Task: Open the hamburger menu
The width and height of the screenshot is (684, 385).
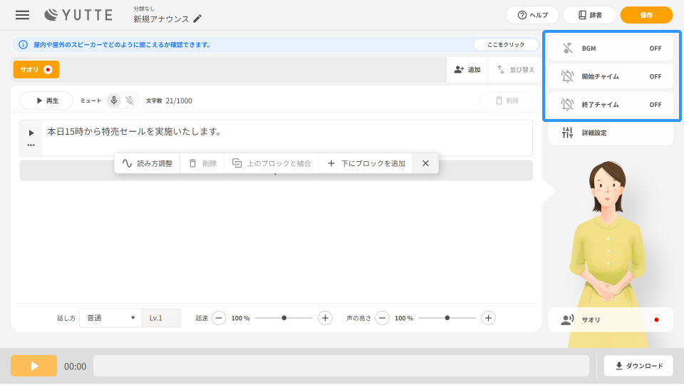Action: pyautogui.click(x=23, y=15)
